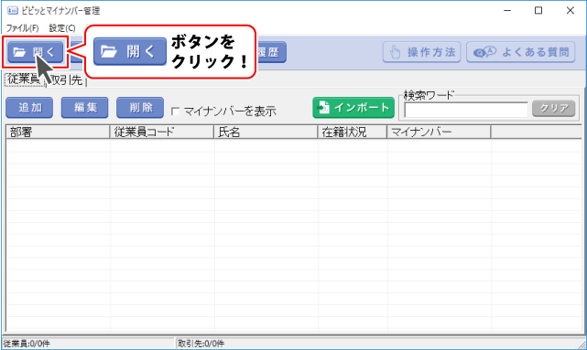587x350 pixels.
Task: Click the クリア clear button
Action: (x=554, y=109)
